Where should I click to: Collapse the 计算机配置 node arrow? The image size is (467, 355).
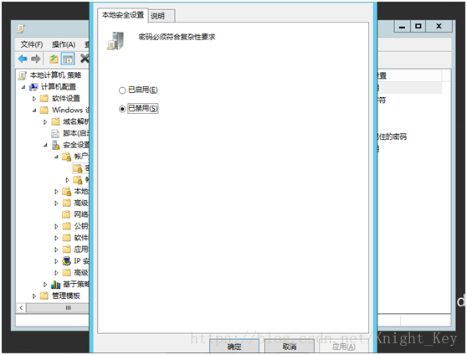[23, 87]
